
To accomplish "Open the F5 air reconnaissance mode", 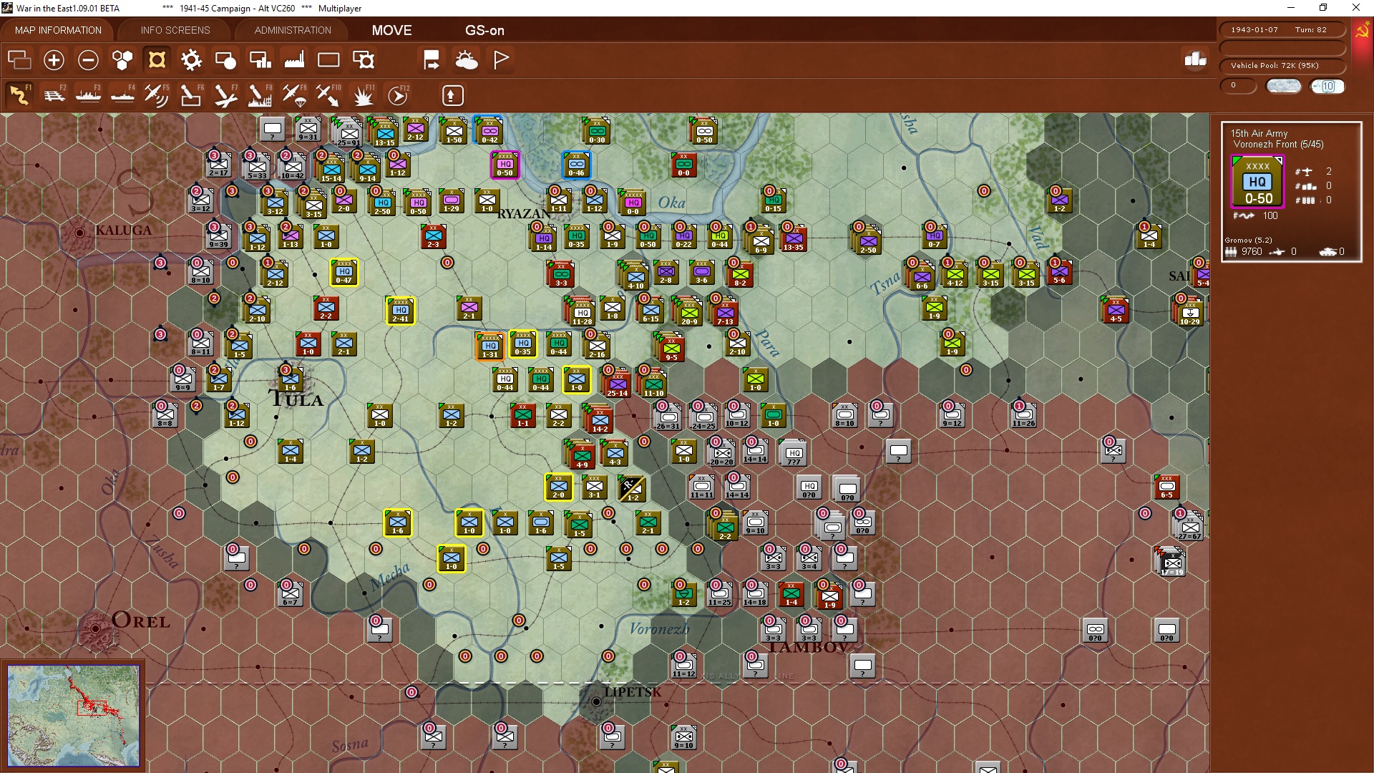I will (156, 94).
